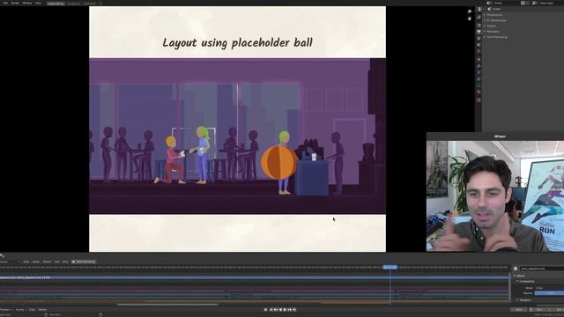Switch to the Video Editing workspace tab
The width and height of the screenshot is (564, 317).
tap(56, 4)
